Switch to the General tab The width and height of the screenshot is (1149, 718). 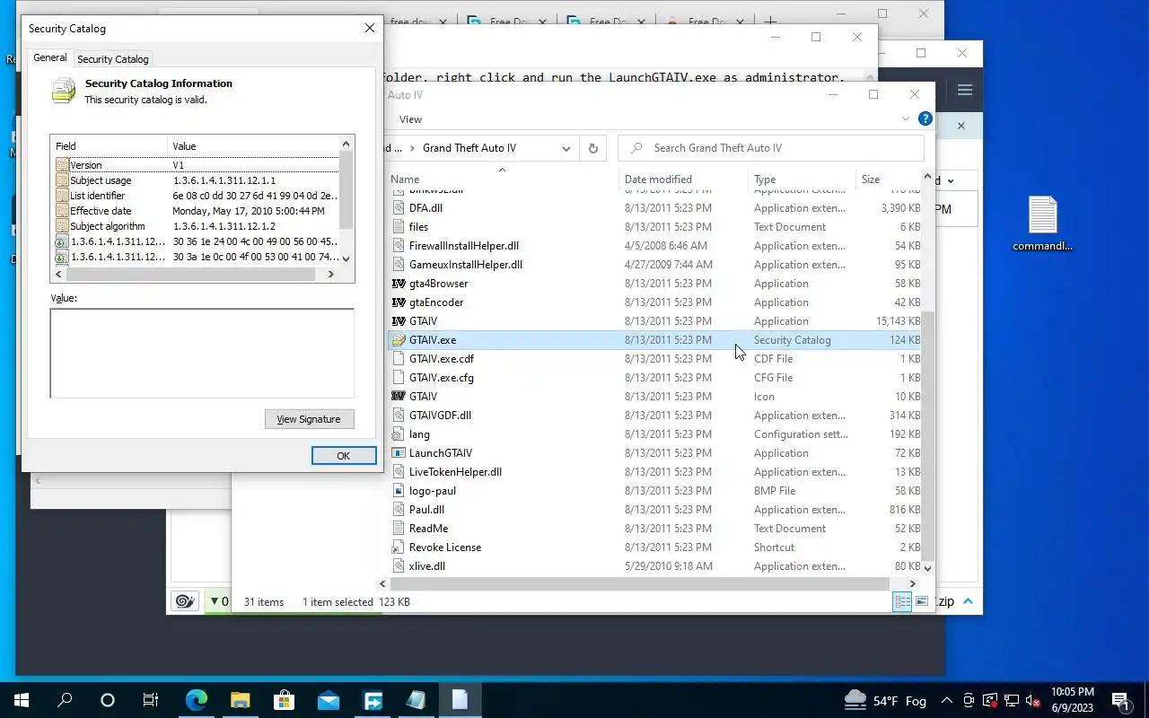(x=50, y=57)
